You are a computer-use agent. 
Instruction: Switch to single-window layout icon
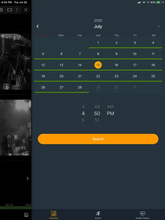pyautogui.click(x=9, y=10)
